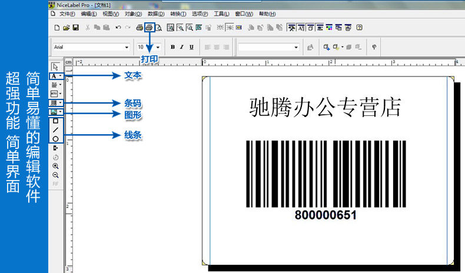This screenshot has width=465, height=273.
Task: Toggle Bold formatting
Action: (x=172, y=47)
